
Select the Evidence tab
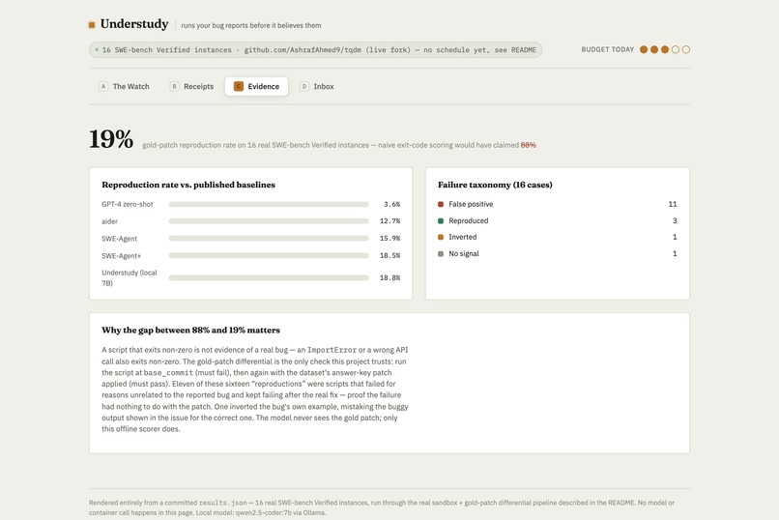pyautogui.click(x=256, y=86)
